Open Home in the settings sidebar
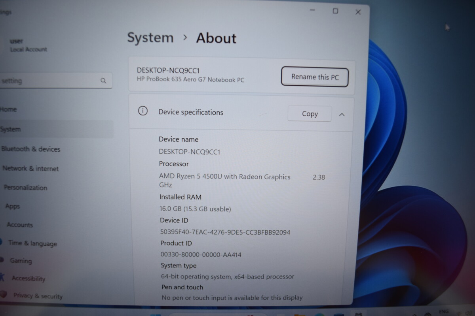The width and height of the screenshot is (475, 316). click(x=8, y=109)
